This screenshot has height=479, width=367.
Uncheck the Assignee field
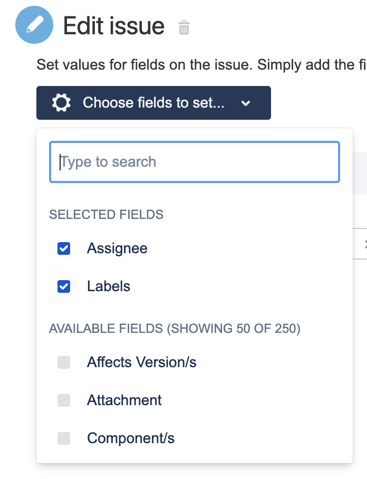pyautogui.click(x=63, y=248)
